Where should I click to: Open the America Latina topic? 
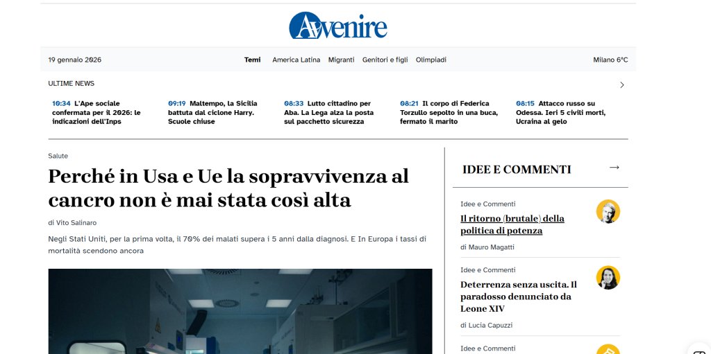(296, 60)
